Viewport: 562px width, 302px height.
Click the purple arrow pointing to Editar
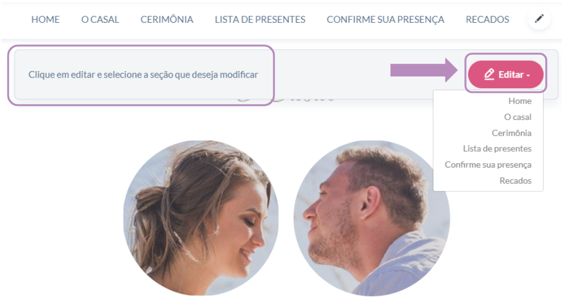424,70
